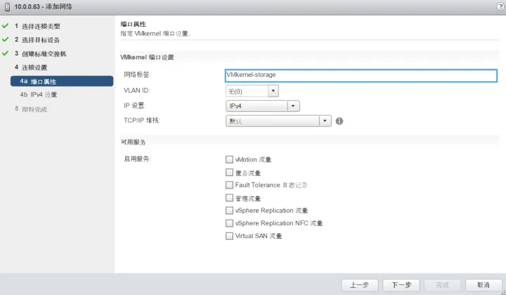Click the network label input field
This screenshot has width=506, height=295.
tap(361, 75)
